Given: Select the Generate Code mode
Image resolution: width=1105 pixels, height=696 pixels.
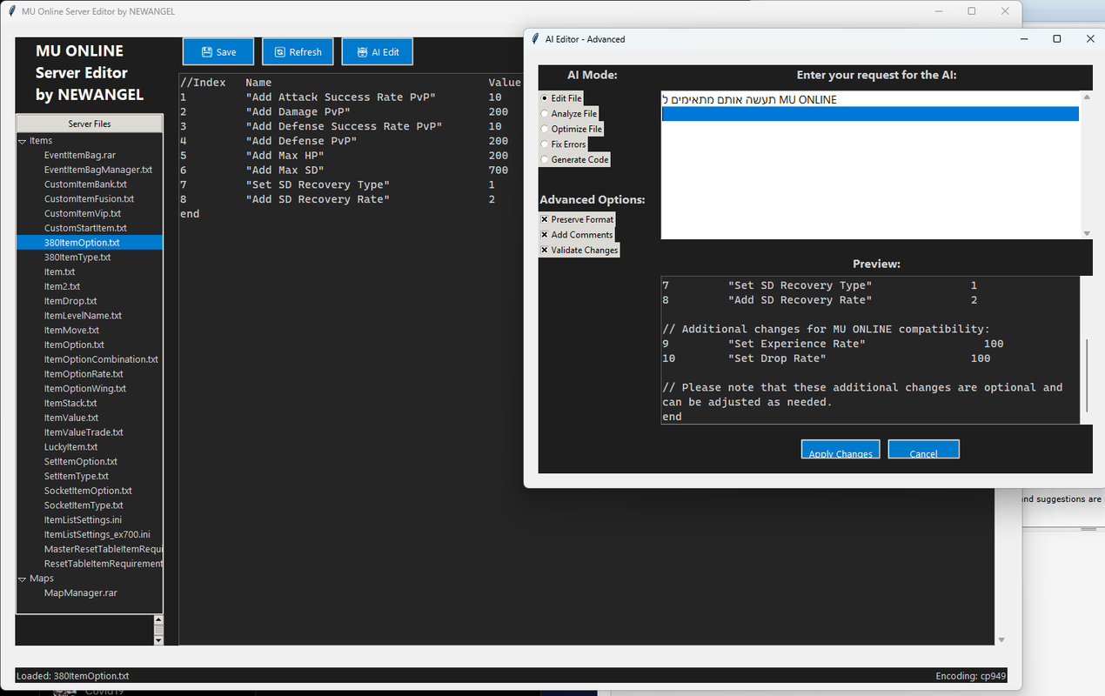Looking at the screenshot, I should [574, 159].
